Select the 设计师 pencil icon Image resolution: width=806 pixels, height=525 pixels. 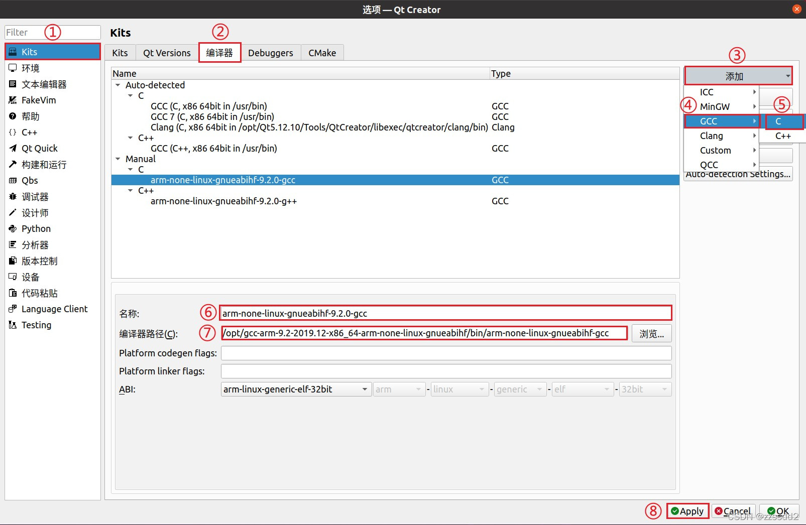click(13, 212)
